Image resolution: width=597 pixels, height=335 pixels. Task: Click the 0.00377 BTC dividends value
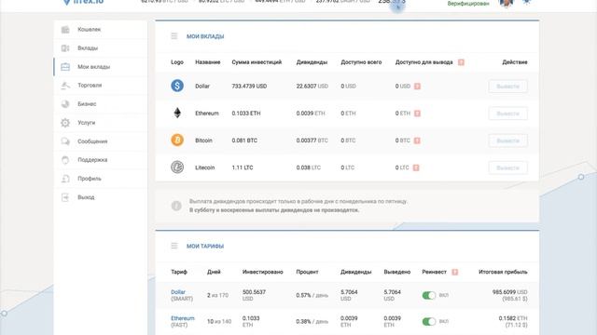pos(312,141)
